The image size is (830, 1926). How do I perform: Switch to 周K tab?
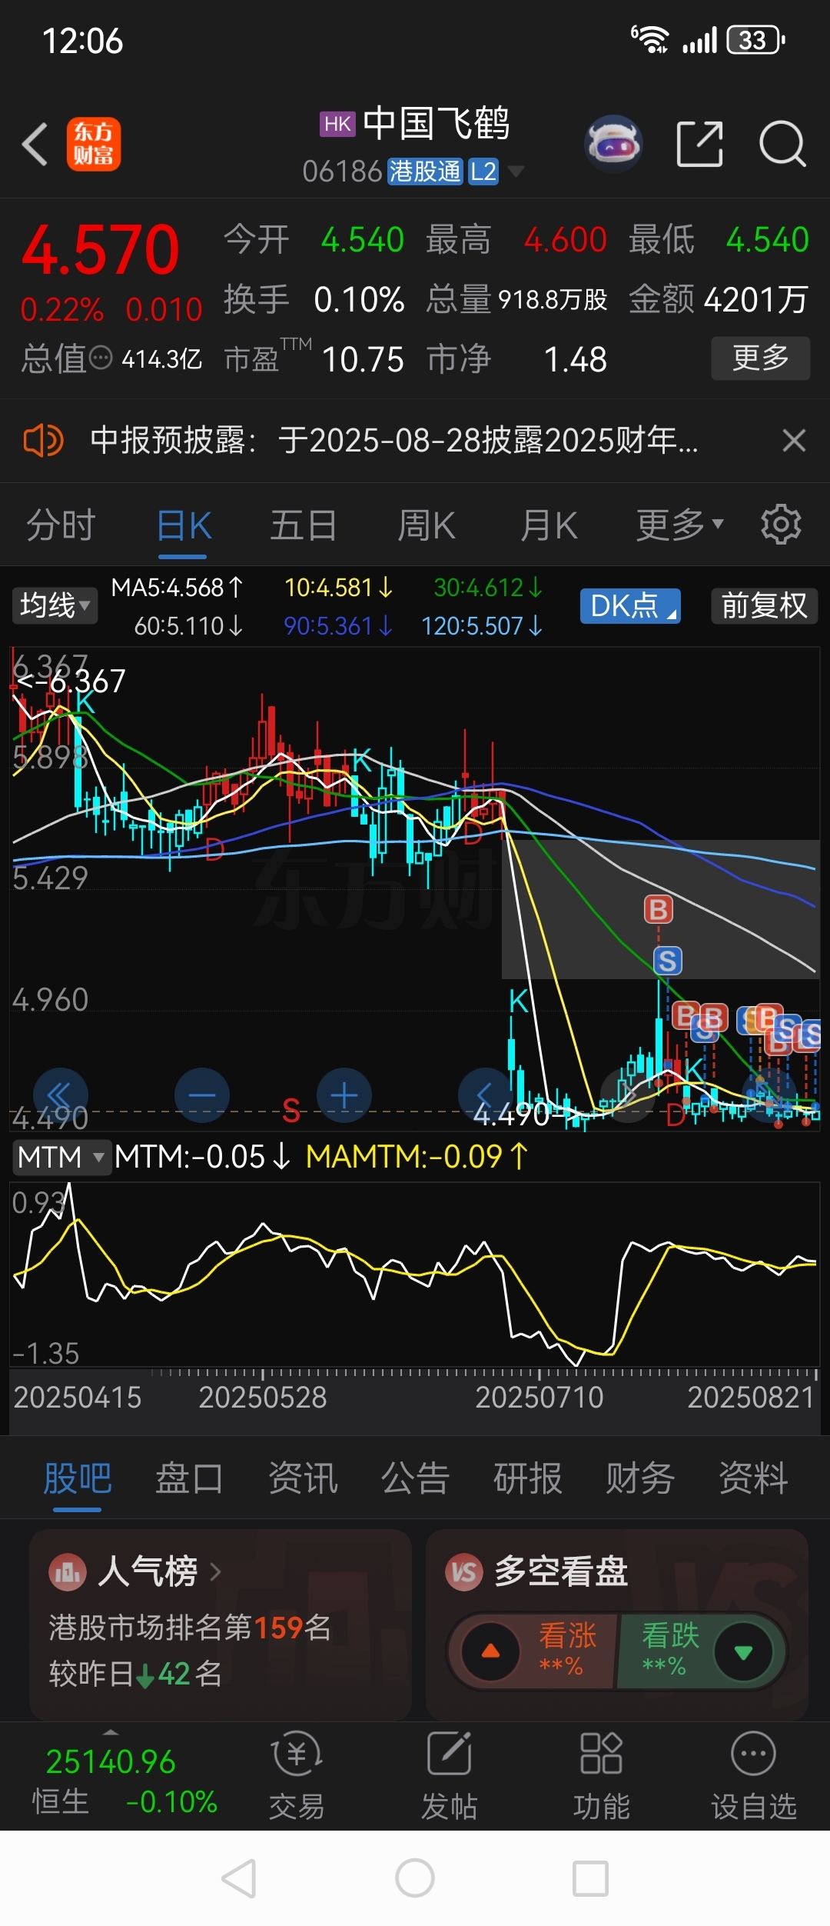[x=427, y=525]
